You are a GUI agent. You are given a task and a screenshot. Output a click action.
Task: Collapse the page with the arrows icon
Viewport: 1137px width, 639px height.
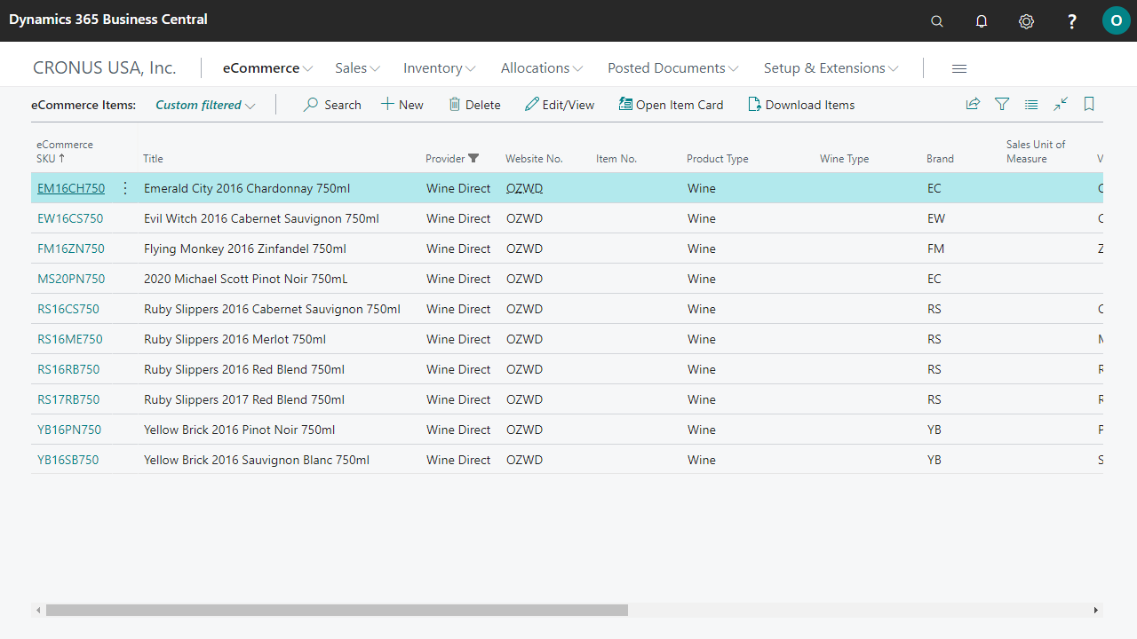pos(1061,105)
